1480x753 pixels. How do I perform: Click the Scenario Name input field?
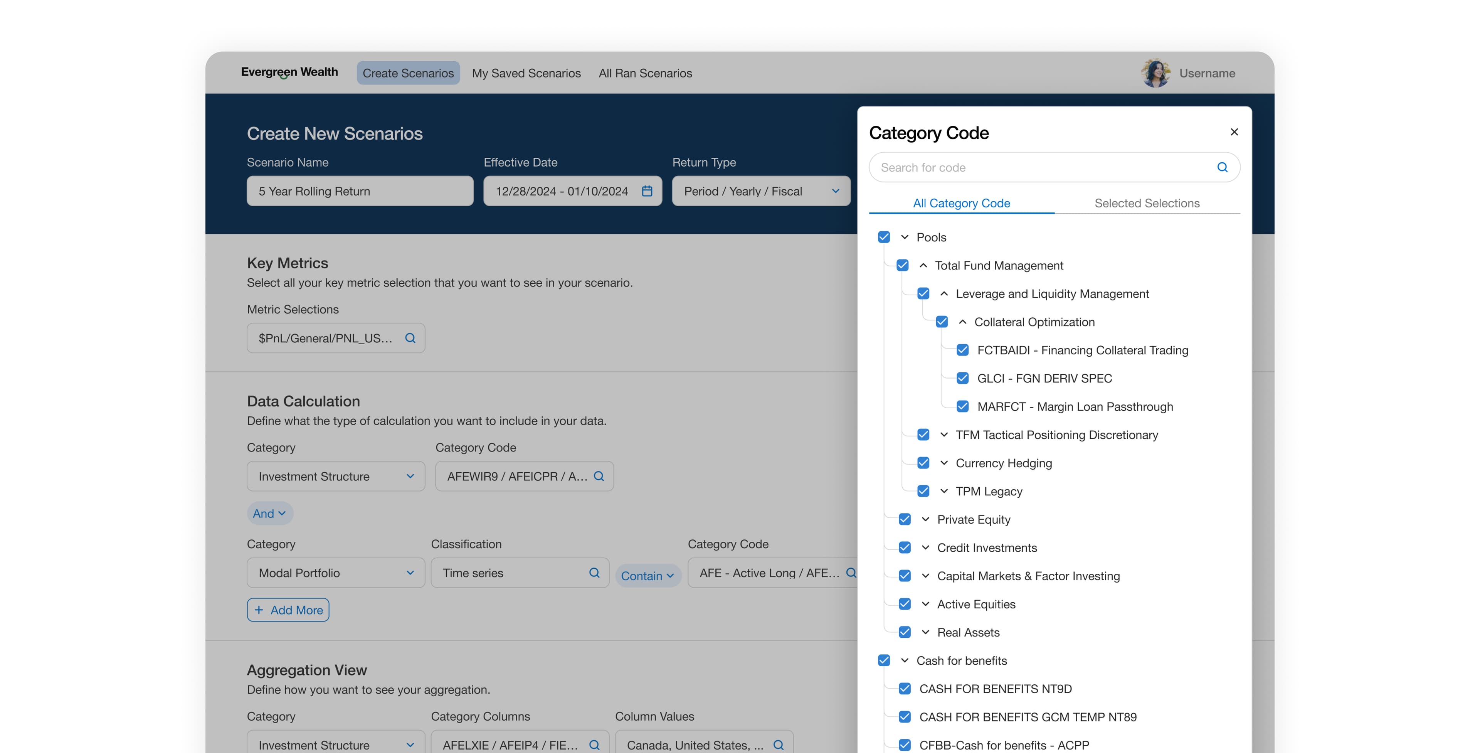coord(360,191)
